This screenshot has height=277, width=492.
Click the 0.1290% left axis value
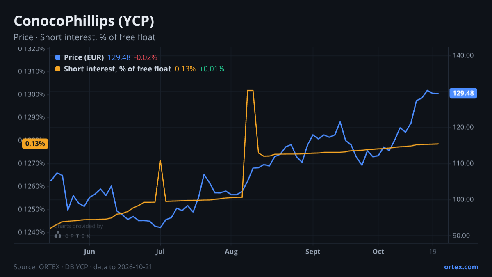point(31,117)
